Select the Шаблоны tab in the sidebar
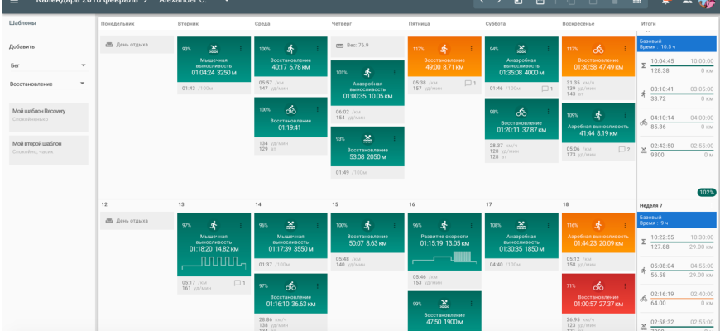The image size is (720, 331). click(x=22, y=23)
